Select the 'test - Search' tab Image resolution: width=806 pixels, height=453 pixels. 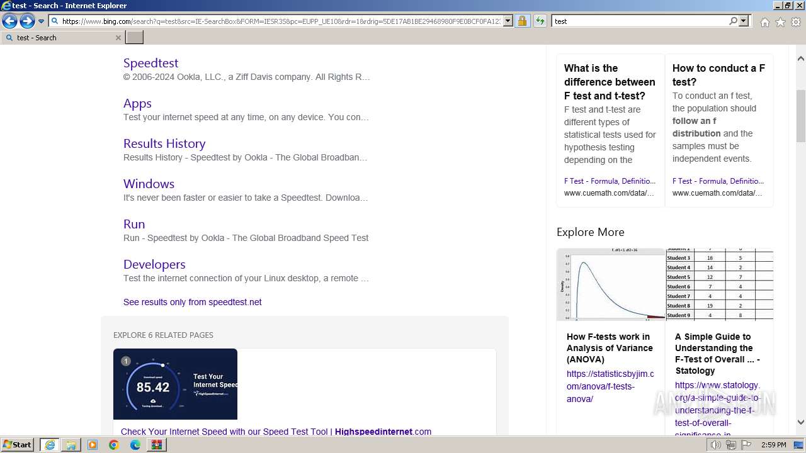[x=62, y=38]
